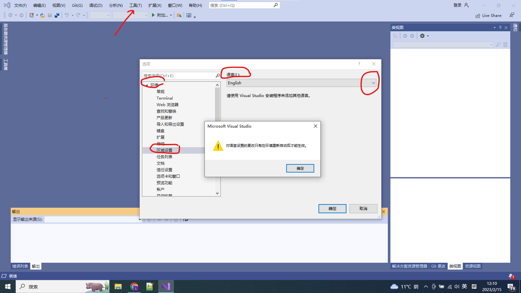Open redo history dropdown arrow

[84, 15]
